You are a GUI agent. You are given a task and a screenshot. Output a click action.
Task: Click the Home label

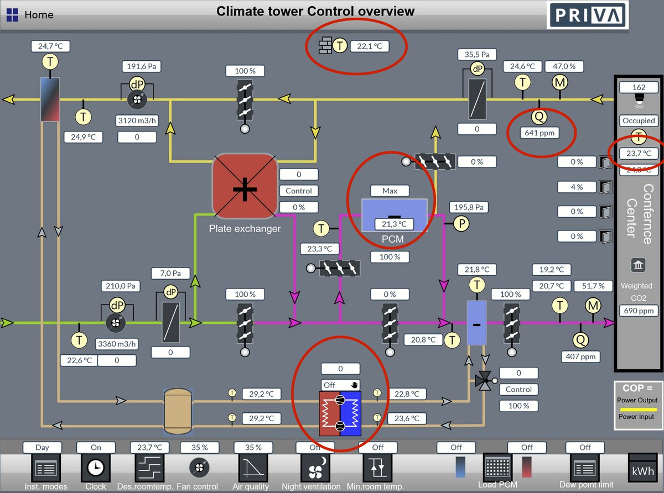click(x=39, y=15)
